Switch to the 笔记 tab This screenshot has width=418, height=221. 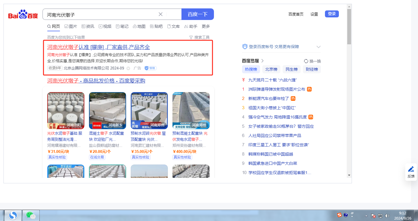pos(122,26)
